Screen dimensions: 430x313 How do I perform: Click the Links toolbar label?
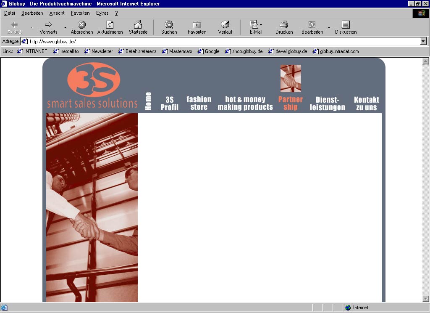tap(8, 51)
